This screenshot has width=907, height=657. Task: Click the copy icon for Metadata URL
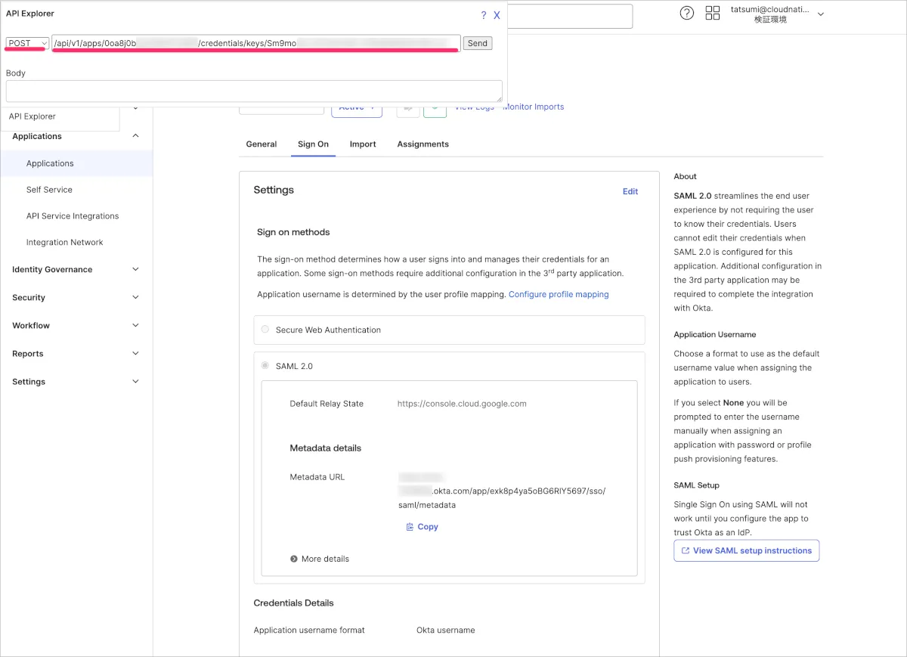(x=410, y=527)
